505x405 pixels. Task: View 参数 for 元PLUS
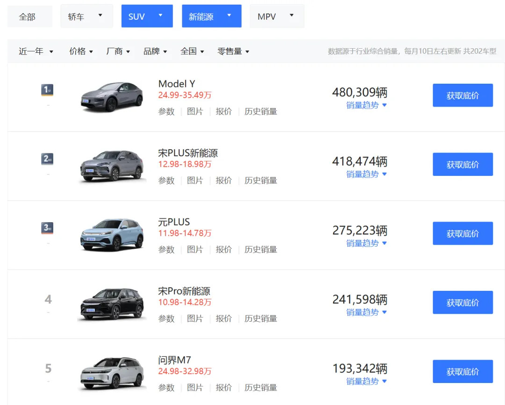[x=166, y=249]
